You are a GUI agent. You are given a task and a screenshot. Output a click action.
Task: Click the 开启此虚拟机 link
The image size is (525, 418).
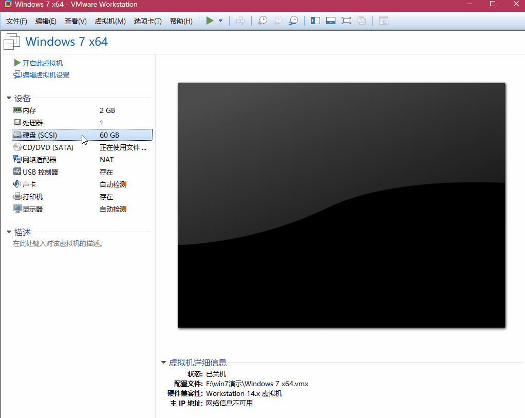43,63
